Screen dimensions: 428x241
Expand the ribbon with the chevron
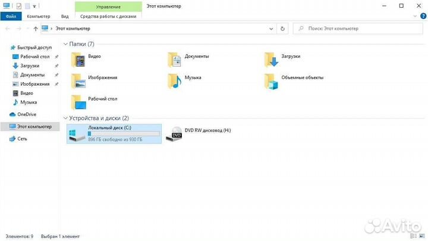[x=415, y=16]
